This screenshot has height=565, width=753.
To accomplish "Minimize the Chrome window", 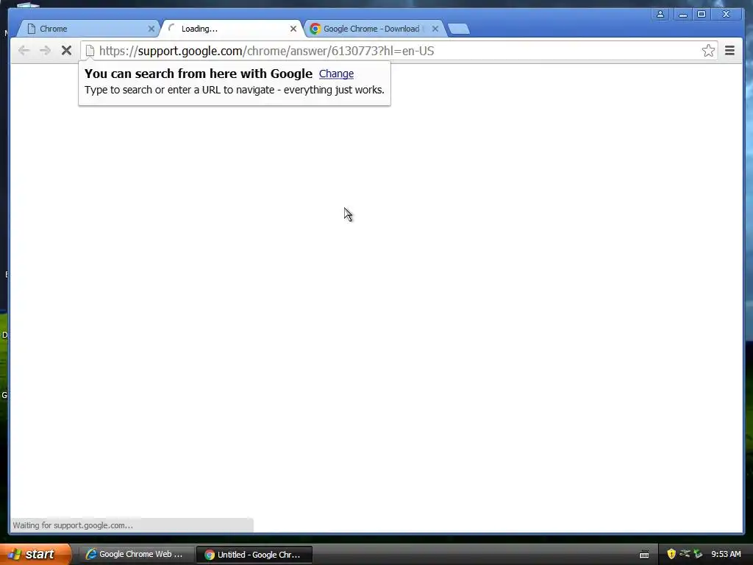I will 682,15.
